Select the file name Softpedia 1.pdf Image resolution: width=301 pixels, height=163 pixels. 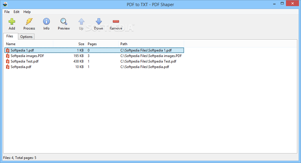click(22, 50)
